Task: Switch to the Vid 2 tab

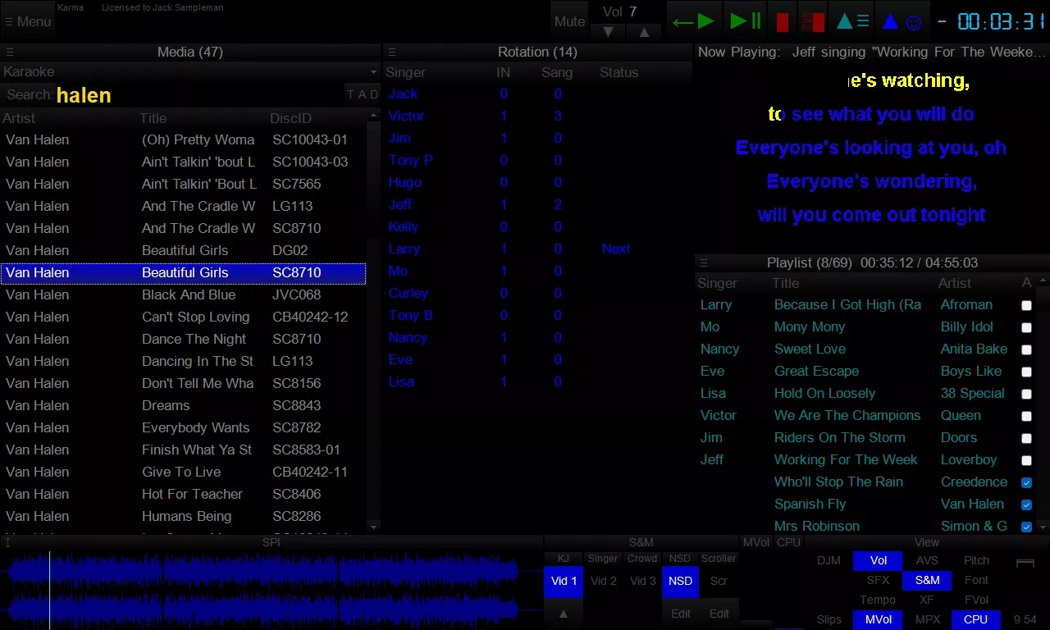Action: pyautogui.click(x=604, y=581)
